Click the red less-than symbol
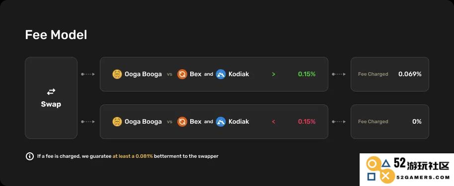Image resolution: width=454 pixels, height=186 pixels. tap(273, 121)
